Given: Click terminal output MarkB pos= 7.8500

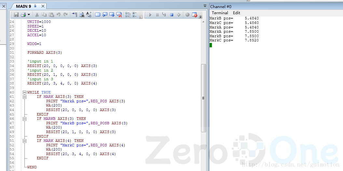Looking at the screenshot, I should (x=234, y=36).
